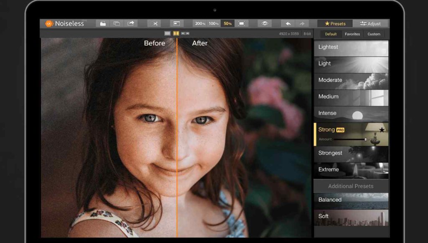
Task: Click the Strong preset Amount slider
Action: click(x=351, y=139)
